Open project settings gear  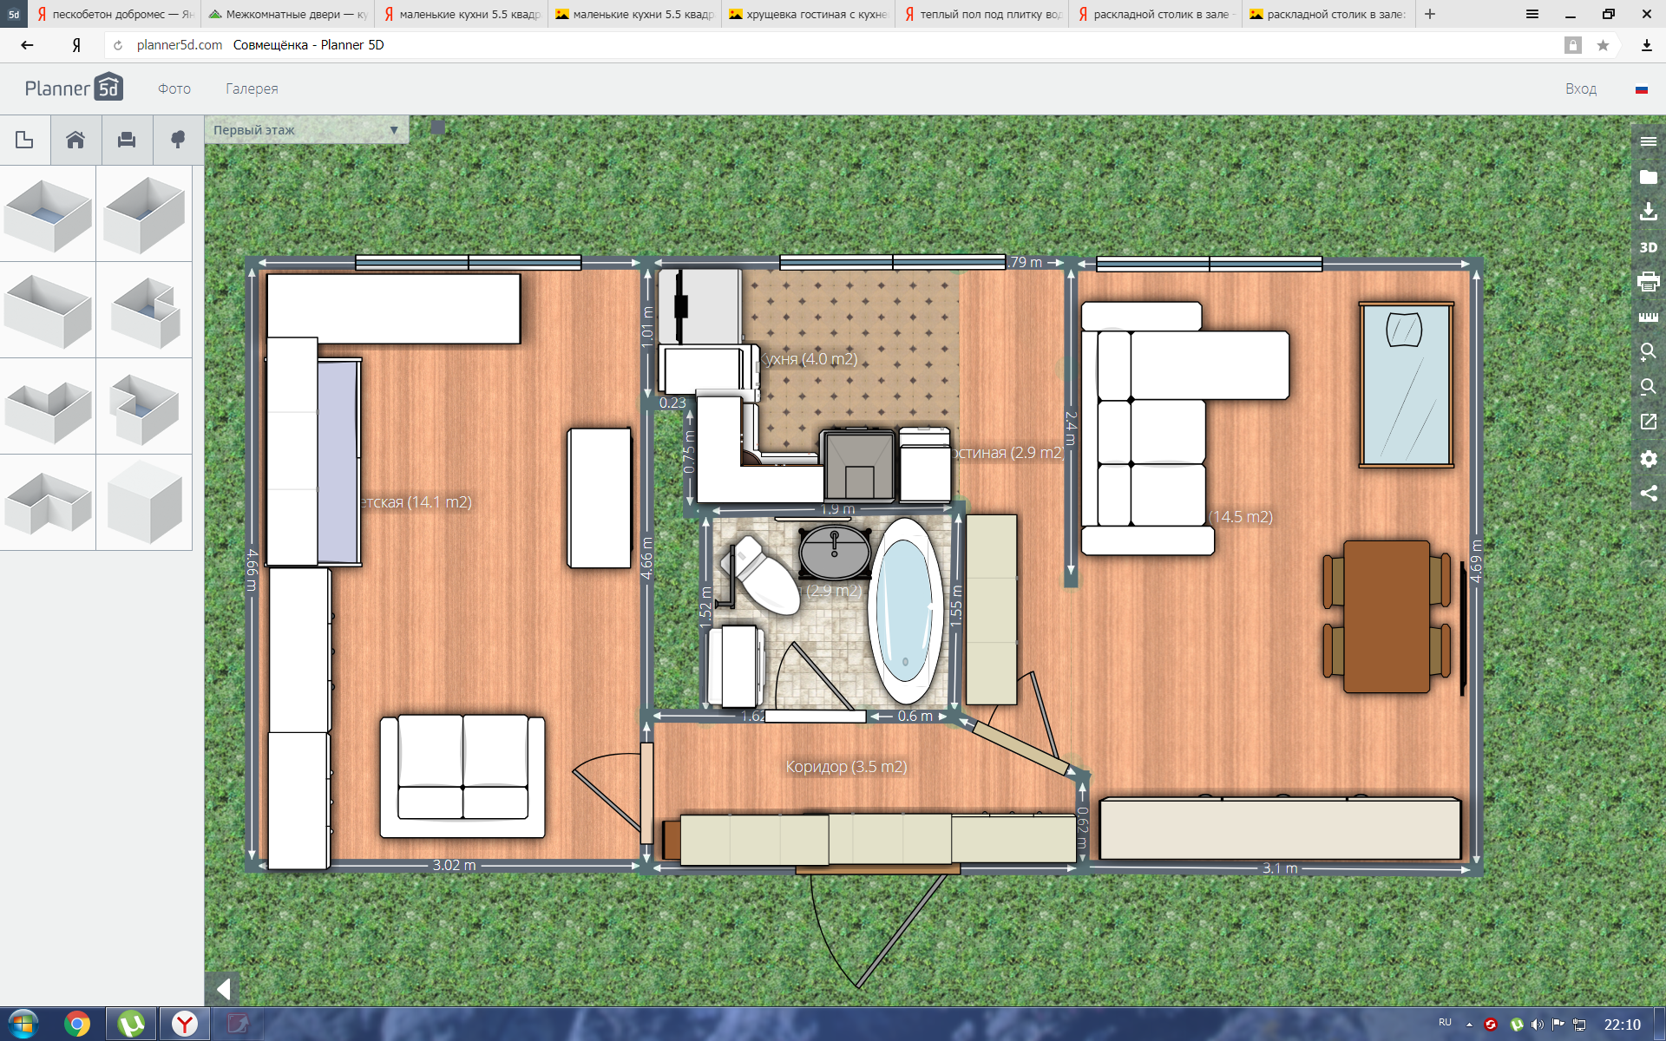click(1648, 459)
